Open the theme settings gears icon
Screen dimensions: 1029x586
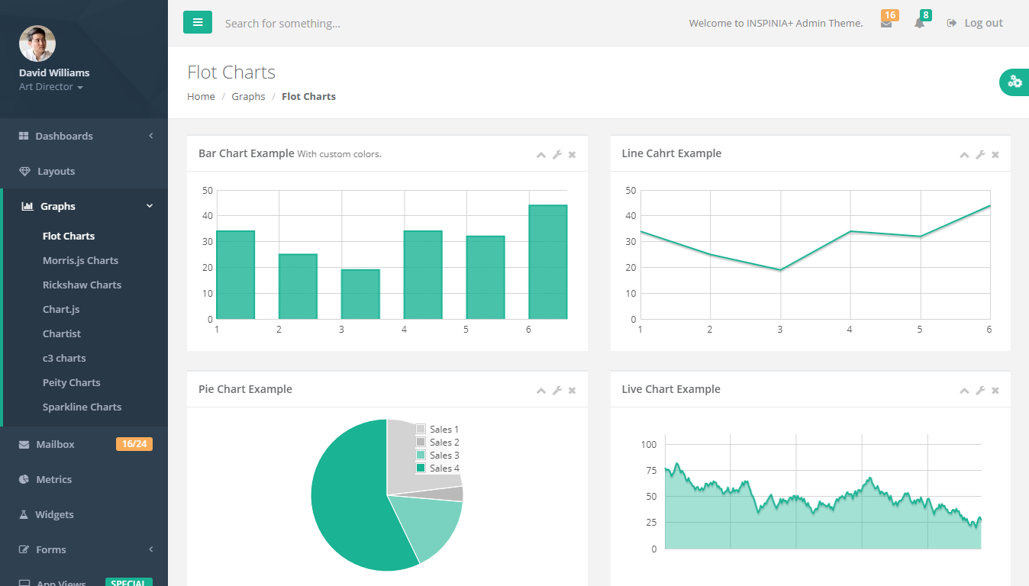[x=1014, y=82]
